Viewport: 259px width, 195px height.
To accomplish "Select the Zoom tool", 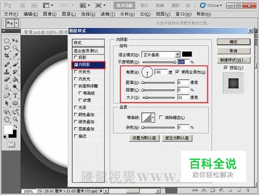I will pos(16,119).
